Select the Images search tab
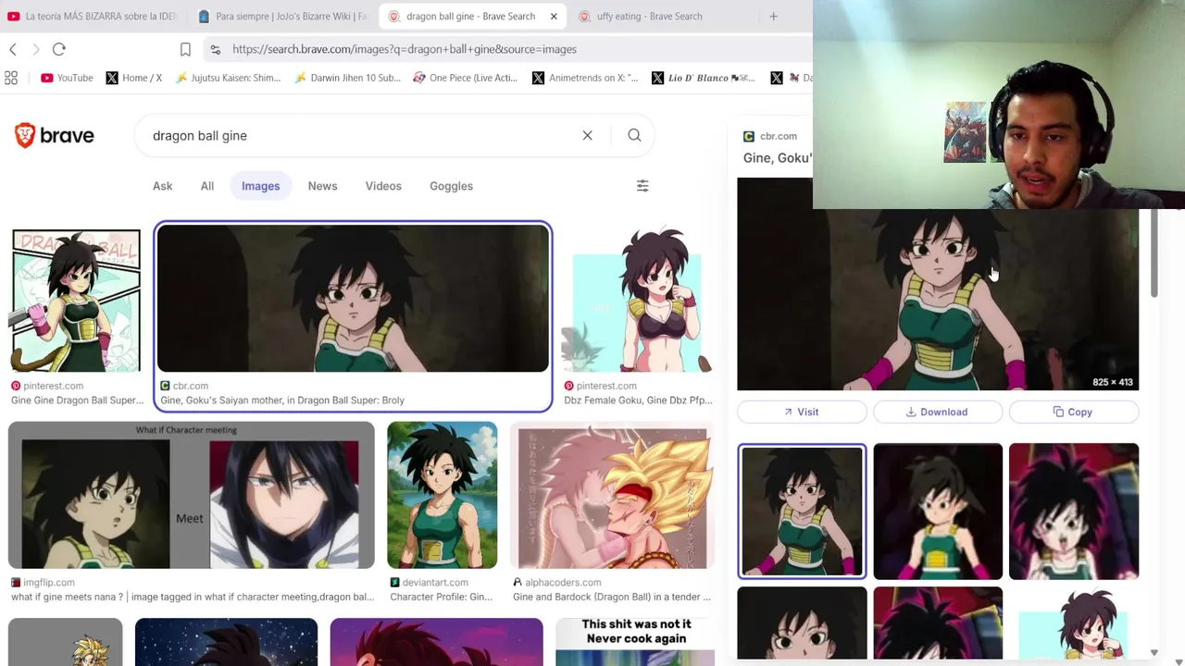 pyautogui.click(x=260, y=186)
